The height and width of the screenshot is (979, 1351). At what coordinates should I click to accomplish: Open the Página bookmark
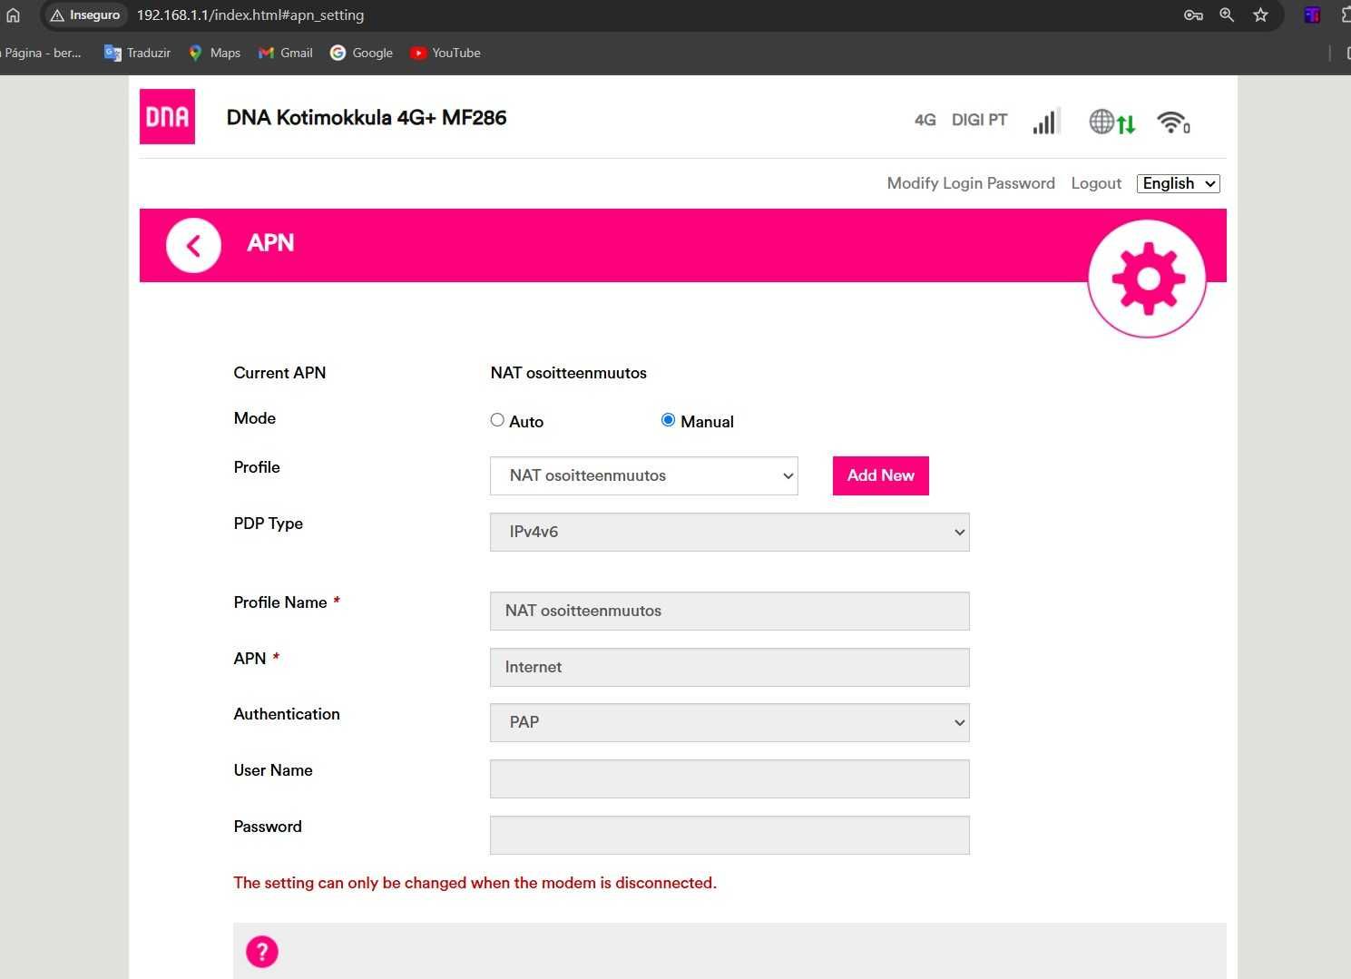(x=42, y=53)
